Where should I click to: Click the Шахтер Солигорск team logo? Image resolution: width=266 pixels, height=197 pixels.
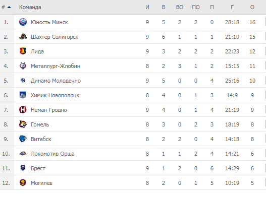pyautogui.click(x=23, y=37)
